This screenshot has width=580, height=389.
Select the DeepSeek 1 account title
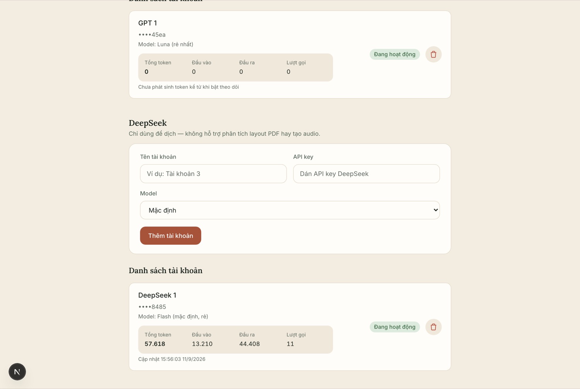[157, 295]
